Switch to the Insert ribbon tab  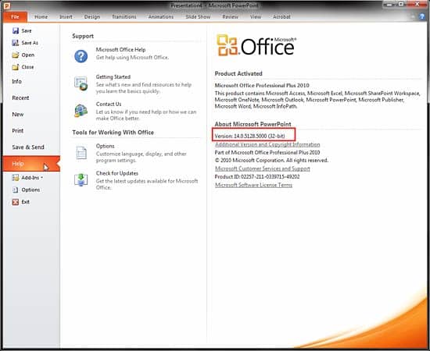(x=66, y=16)
